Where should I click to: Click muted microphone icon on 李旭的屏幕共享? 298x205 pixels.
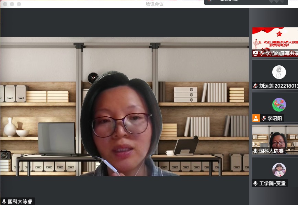tap(262, 53)
